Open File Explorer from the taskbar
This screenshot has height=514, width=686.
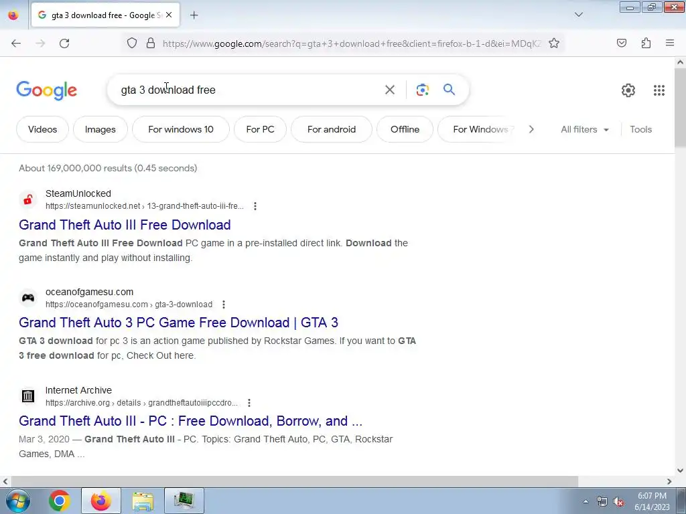tap(143, 501)
